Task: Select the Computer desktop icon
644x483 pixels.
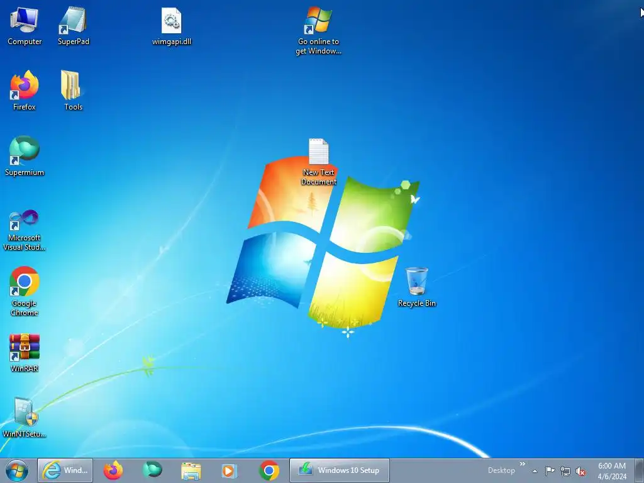Action: [x=25, y=26]
